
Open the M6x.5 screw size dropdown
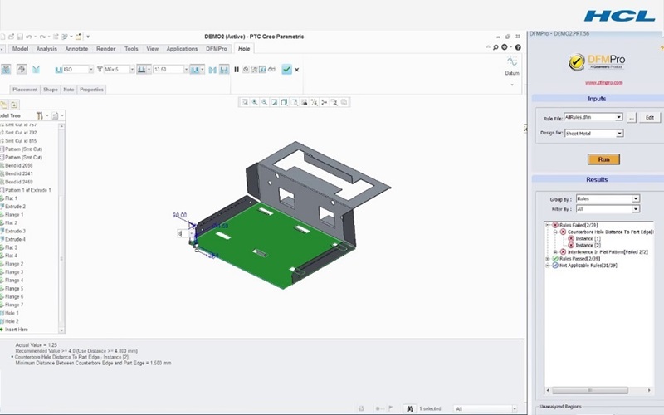click(132, 70)
